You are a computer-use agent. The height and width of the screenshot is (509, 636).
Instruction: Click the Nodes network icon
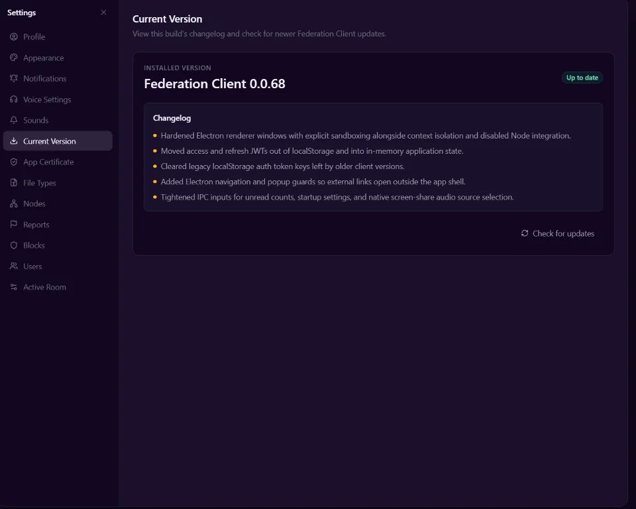pyautogui.click(x=14, y=203)
